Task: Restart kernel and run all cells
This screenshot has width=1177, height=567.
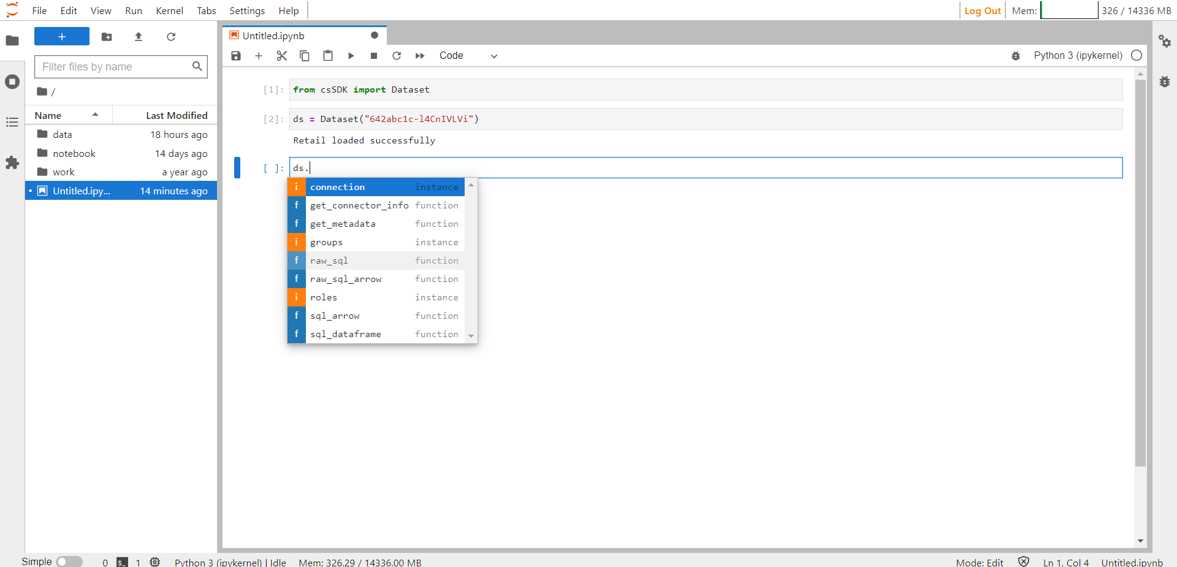Action: pos(420,56)
